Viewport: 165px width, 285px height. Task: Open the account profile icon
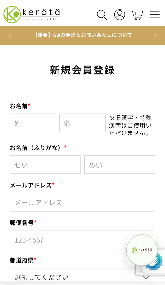[120, 14]
